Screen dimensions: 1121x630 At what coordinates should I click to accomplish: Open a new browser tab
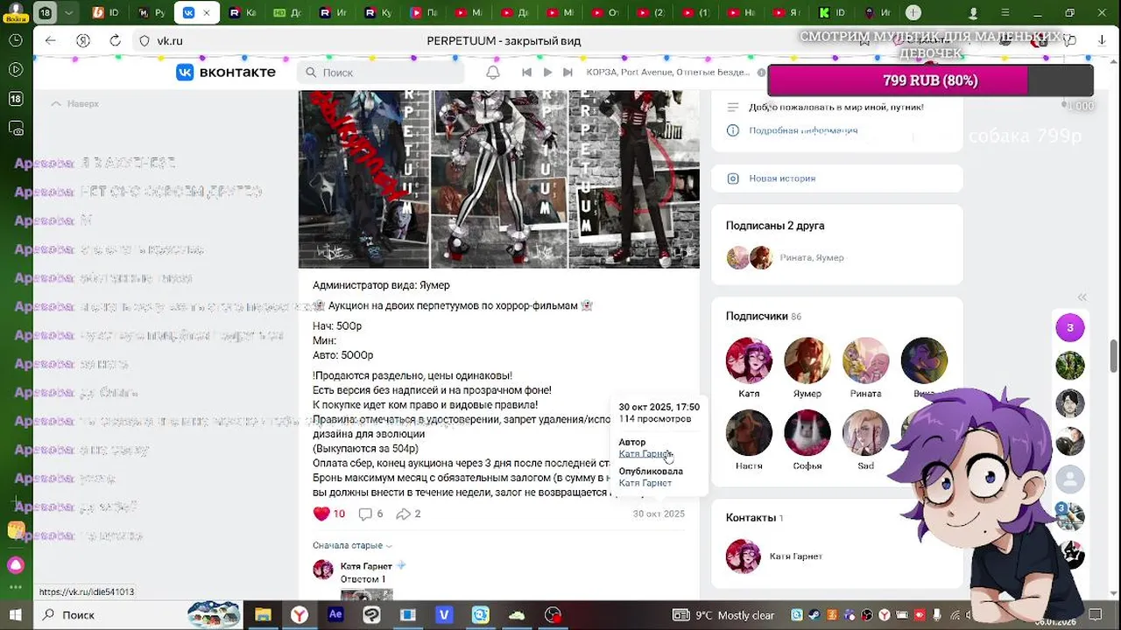point(913,13)
